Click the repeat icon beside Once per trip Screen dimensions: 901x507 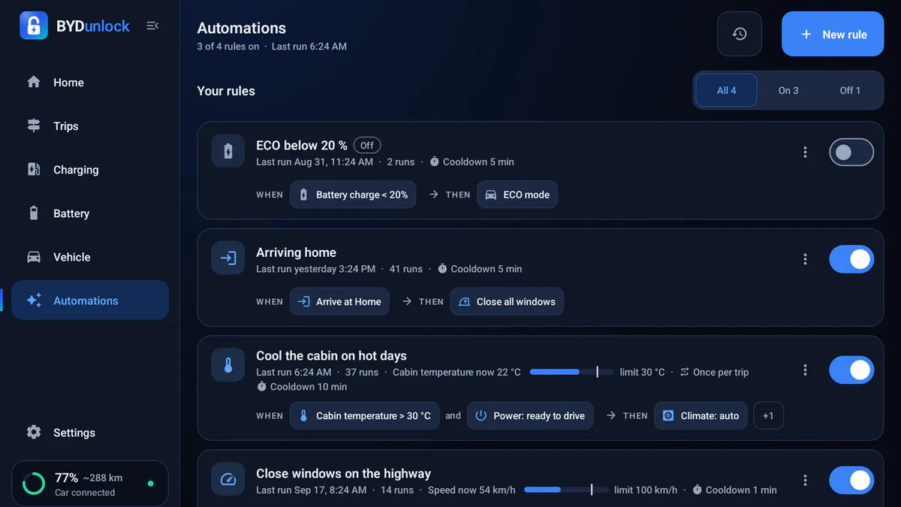pos(684,372)
